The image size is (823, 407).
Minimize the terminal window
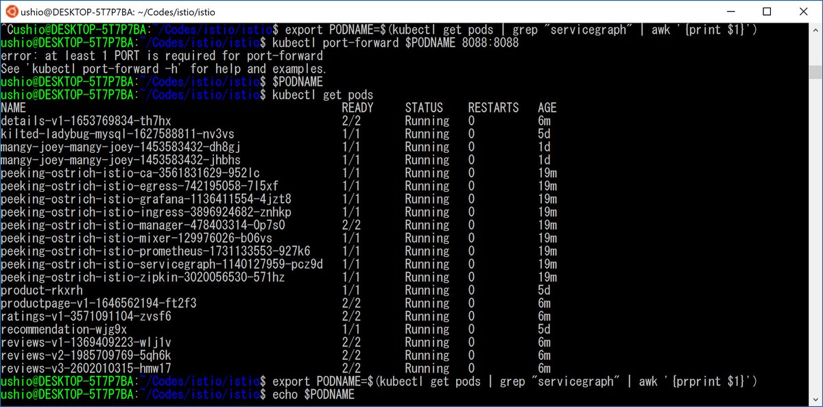pyautogui.click(x=731, y=12)
